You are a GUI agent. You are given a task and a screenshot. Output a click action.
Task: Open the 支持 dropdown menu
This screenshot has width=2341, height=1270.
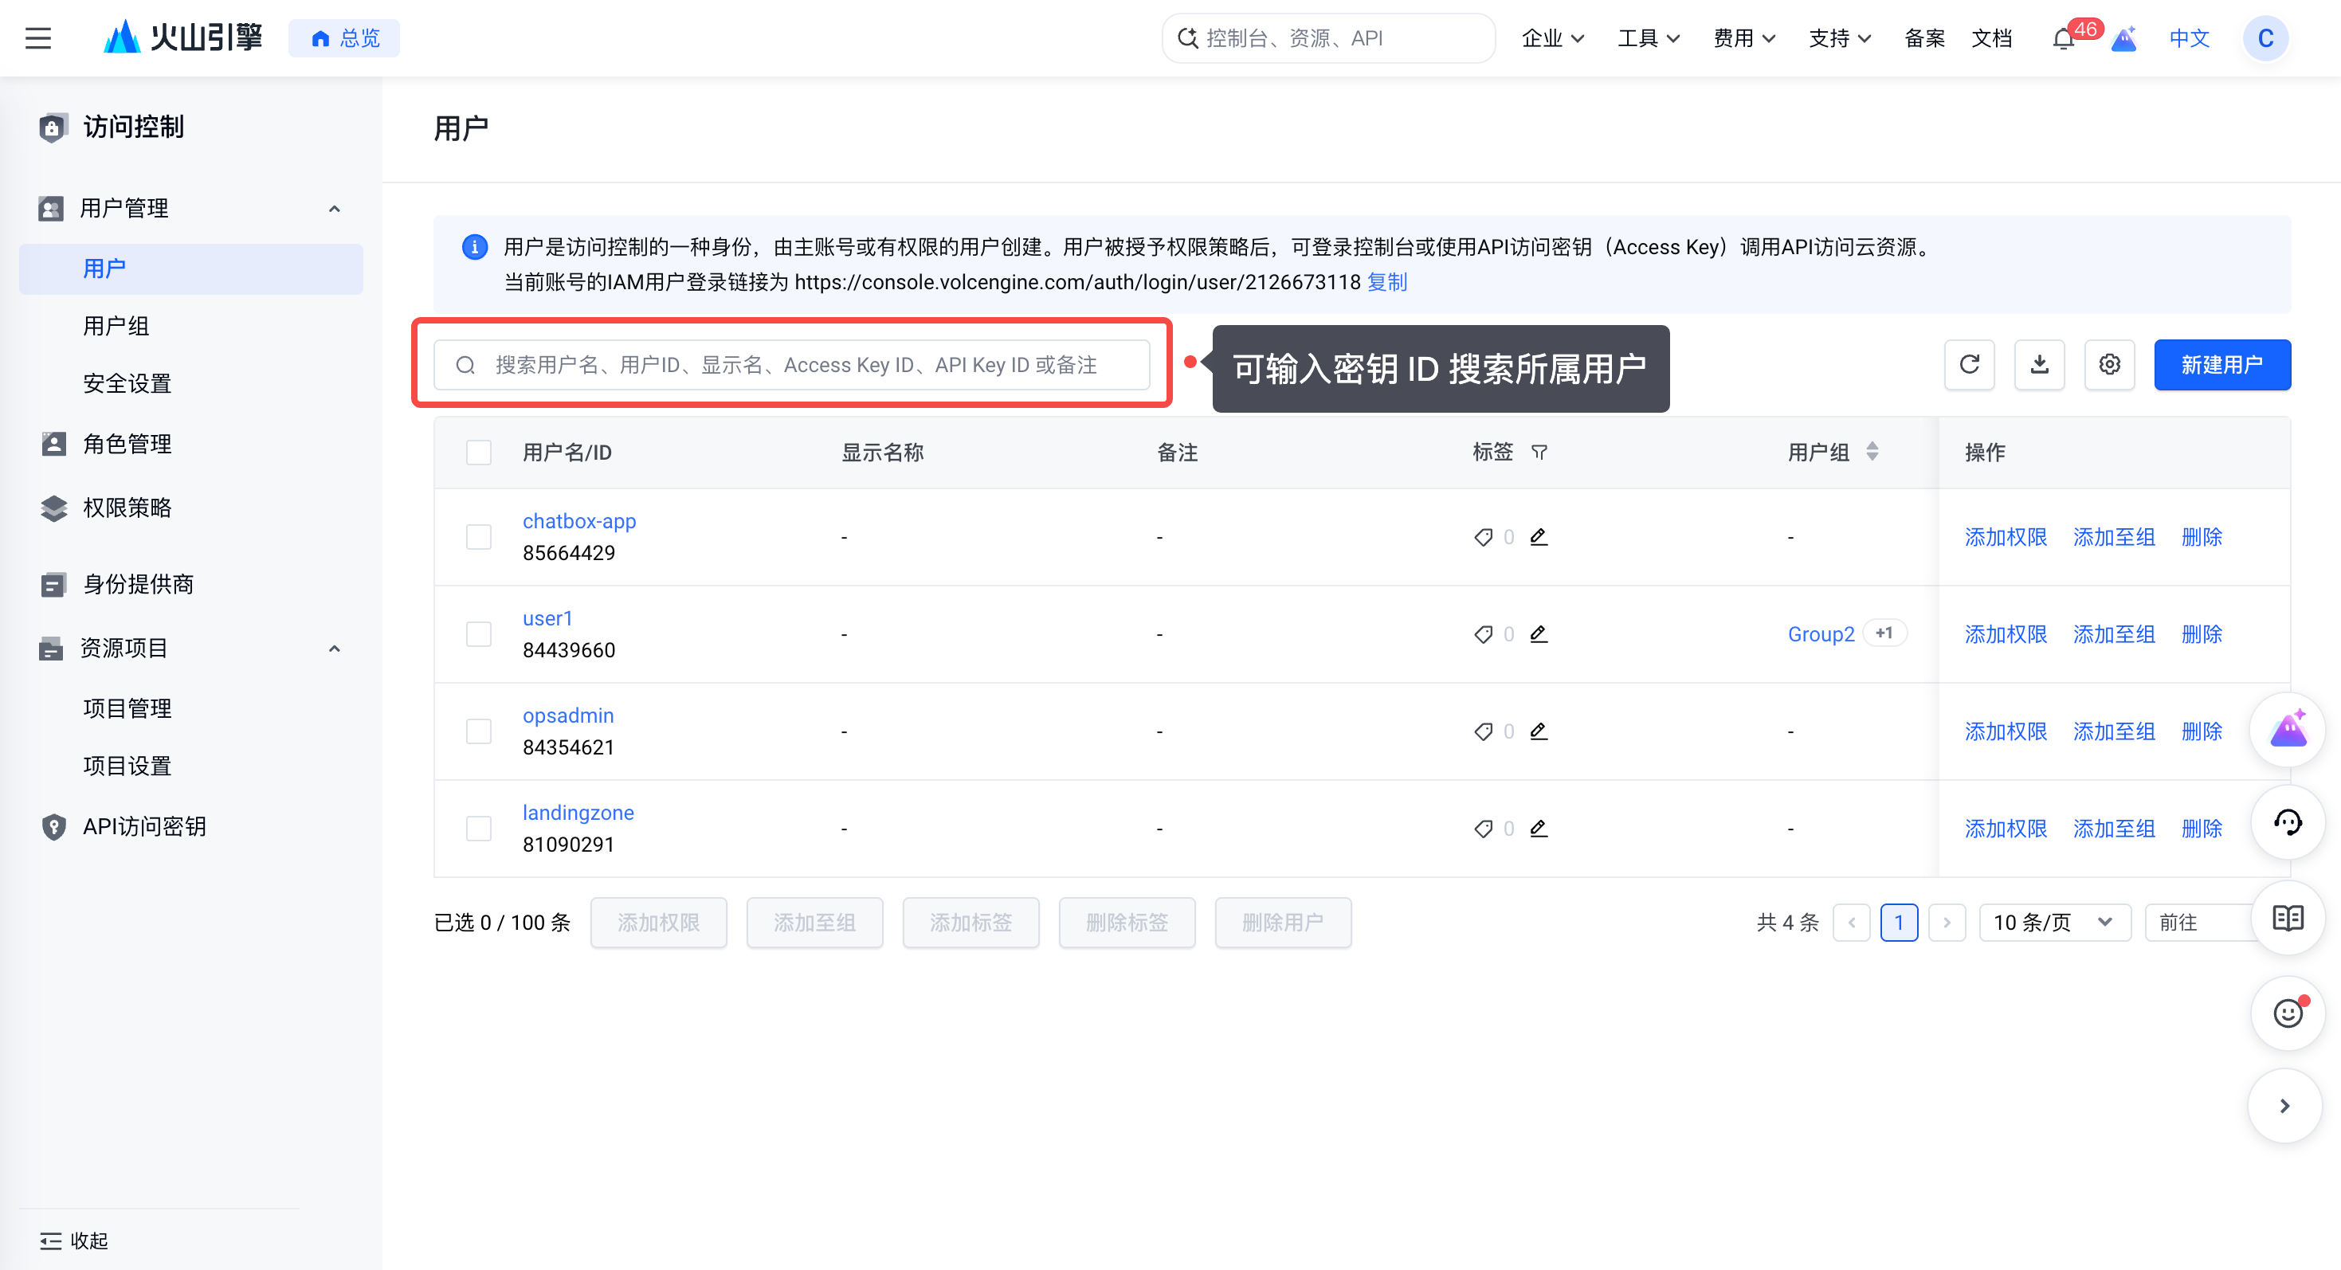pyautogui.click(x=1839, y=38)
